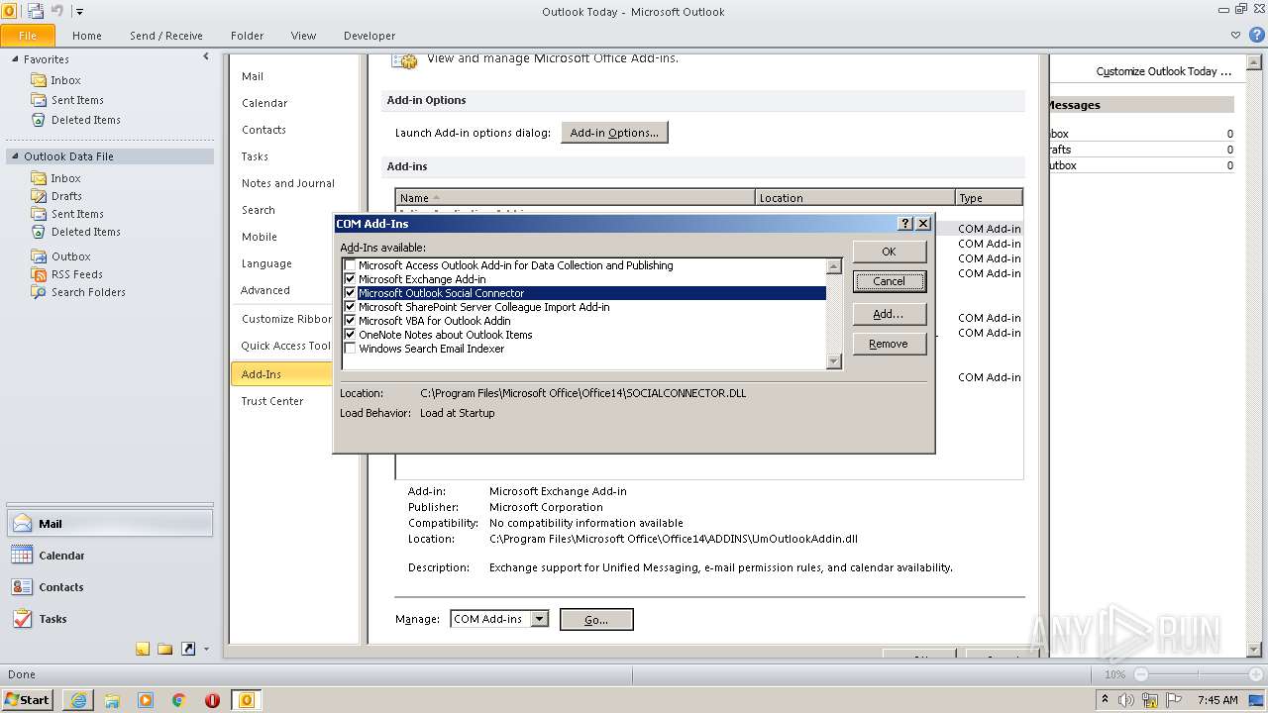Open the Shortcuts icon in navigation pane
The height and width of the screenshot is (713, 1268).
click(187, 649)
